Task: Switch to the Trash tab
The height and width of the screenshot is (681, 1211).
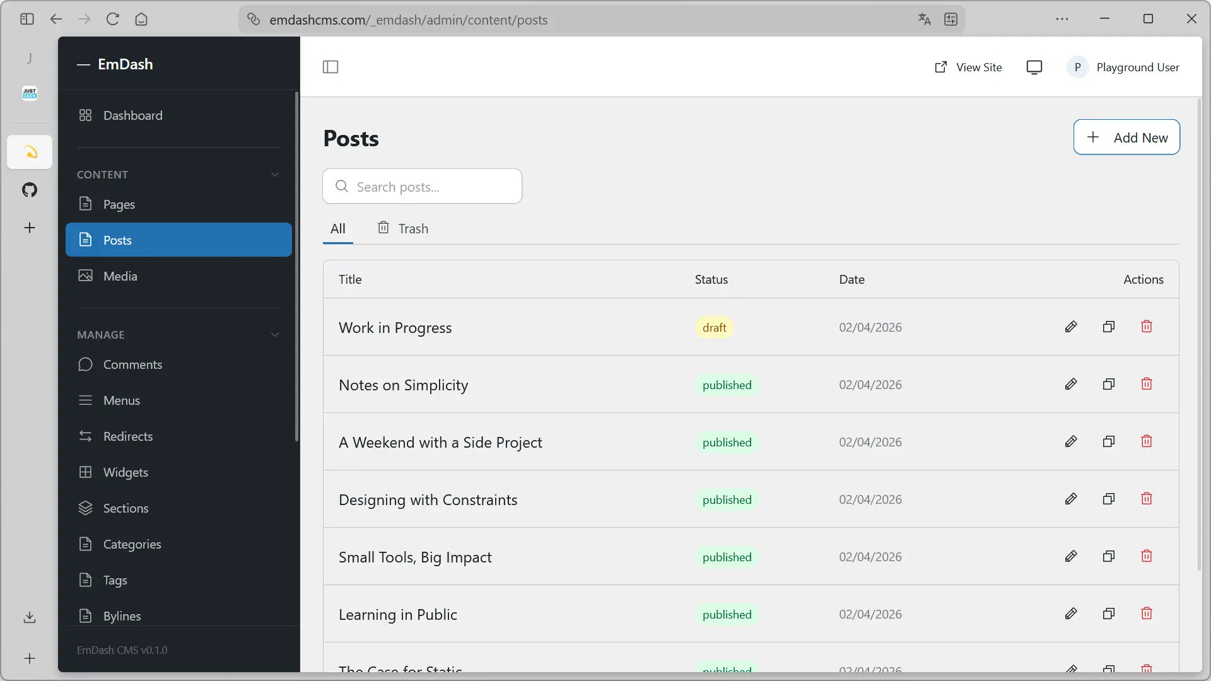Action: pyautogui.click(x=403, y=228)
